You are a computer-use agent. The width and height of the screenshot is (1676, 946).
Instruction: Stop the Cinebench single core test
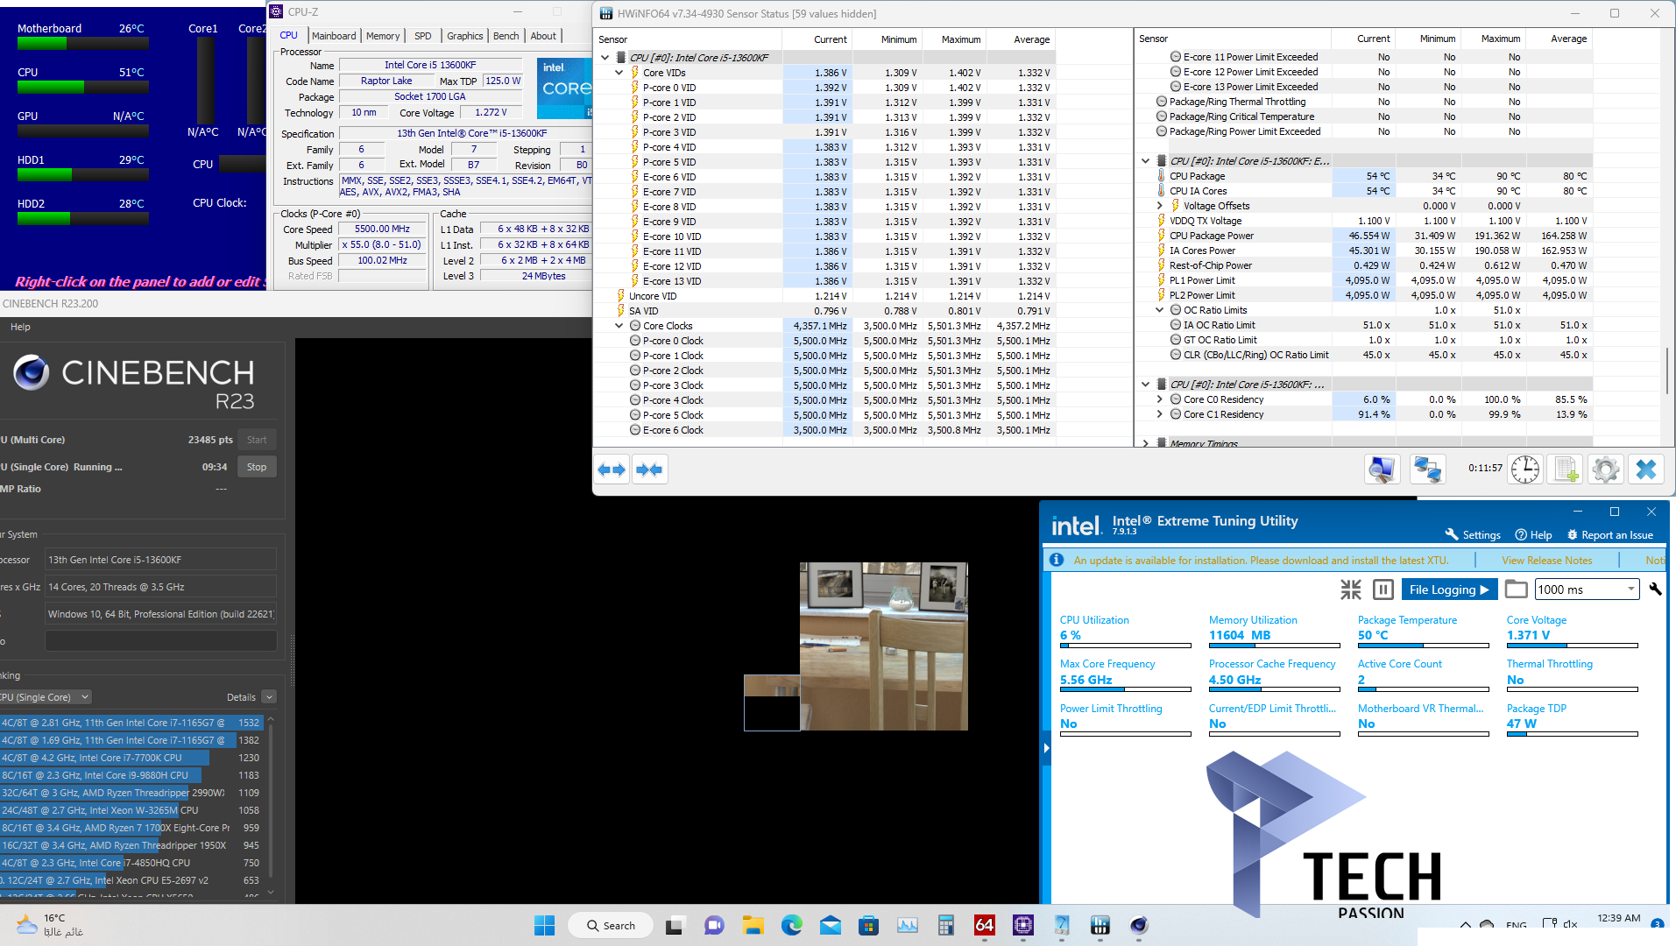pos(256,467)
